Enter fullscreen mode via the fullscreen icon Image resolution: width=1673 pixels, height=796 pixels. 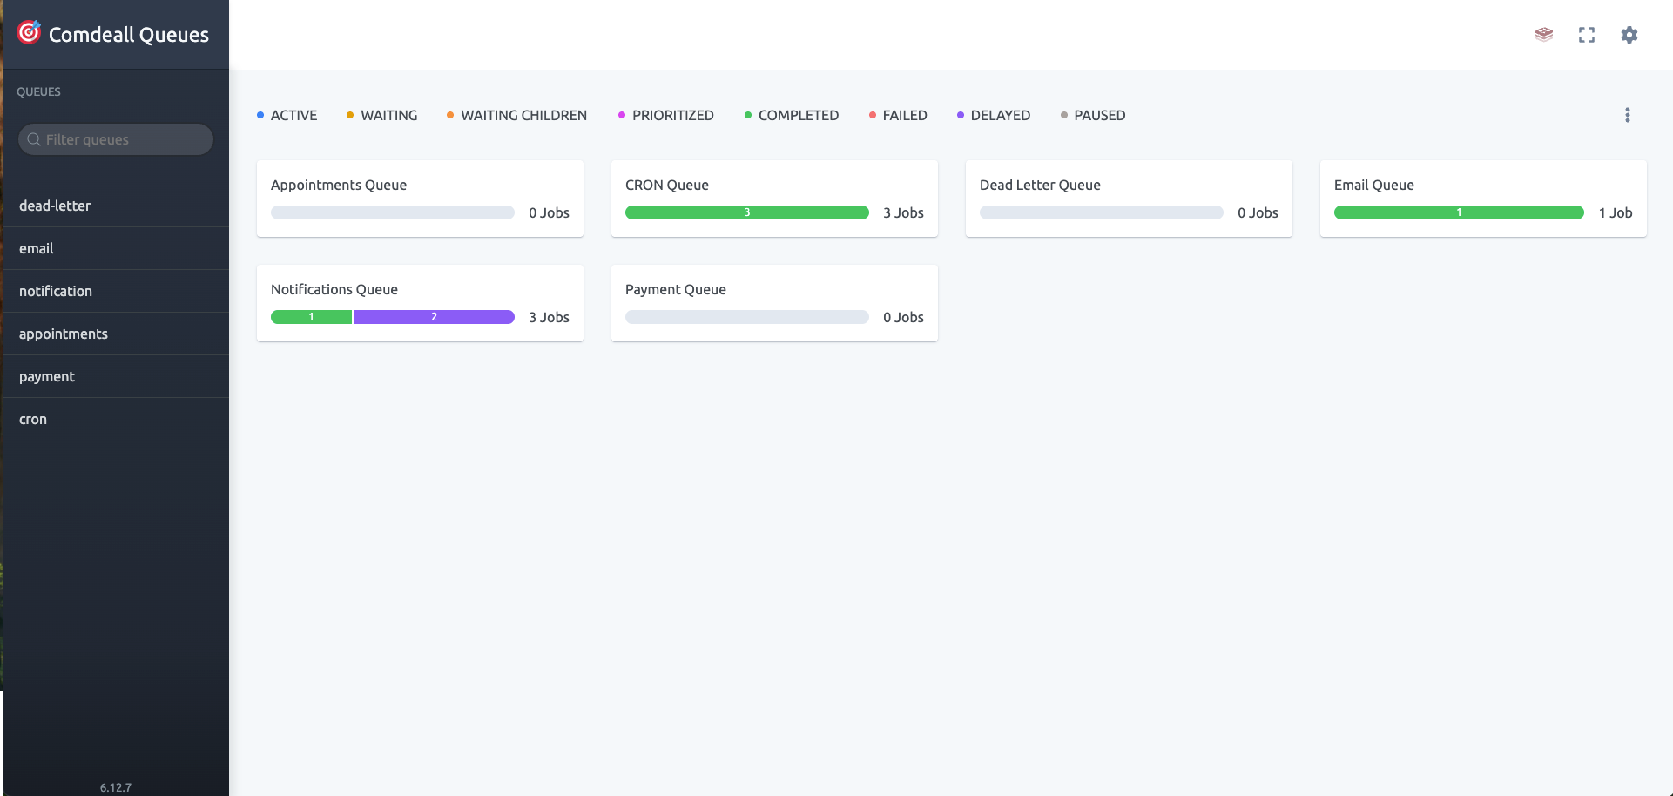pos(1587,35)
